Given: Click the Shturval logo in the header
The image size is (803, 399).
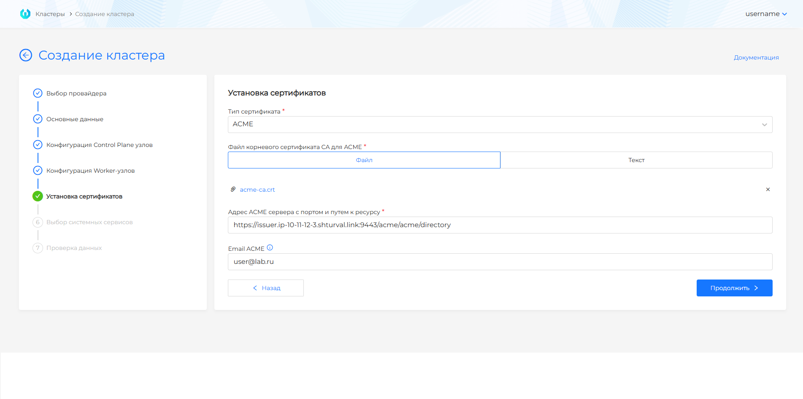Looking at the screenshot, I should 25,14.
